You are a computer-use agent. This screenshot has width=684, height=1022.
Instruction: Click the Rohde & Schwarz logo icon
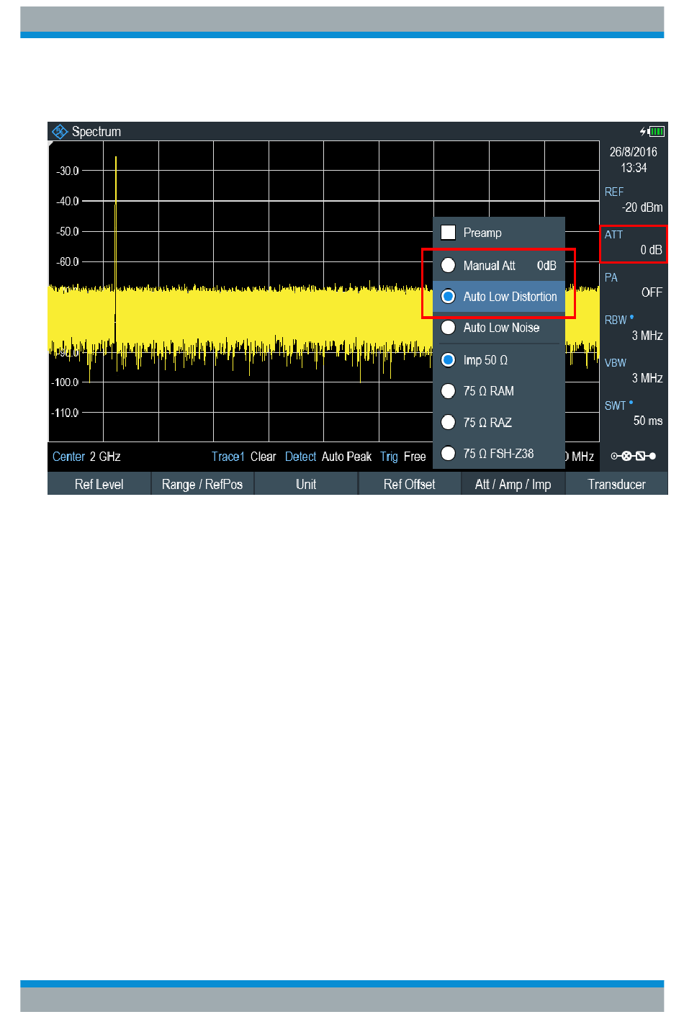(x=59, y=132)
